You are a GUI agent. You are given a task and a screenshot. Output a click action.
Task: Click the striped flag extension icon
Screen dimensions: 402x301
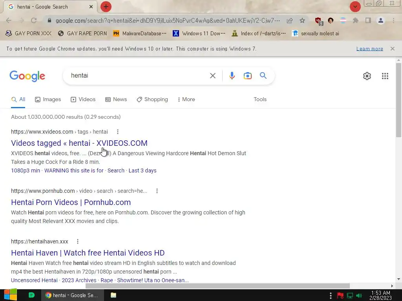tap(343, 20)
